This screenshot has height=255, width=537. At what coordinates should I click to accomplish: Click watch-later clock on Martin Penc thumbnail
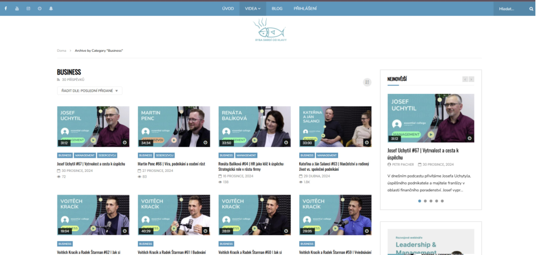(x=205, y=142)
